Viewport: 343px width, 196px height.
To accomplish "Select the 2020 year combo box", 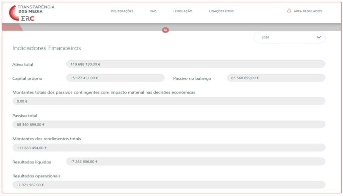I will 285,38.
